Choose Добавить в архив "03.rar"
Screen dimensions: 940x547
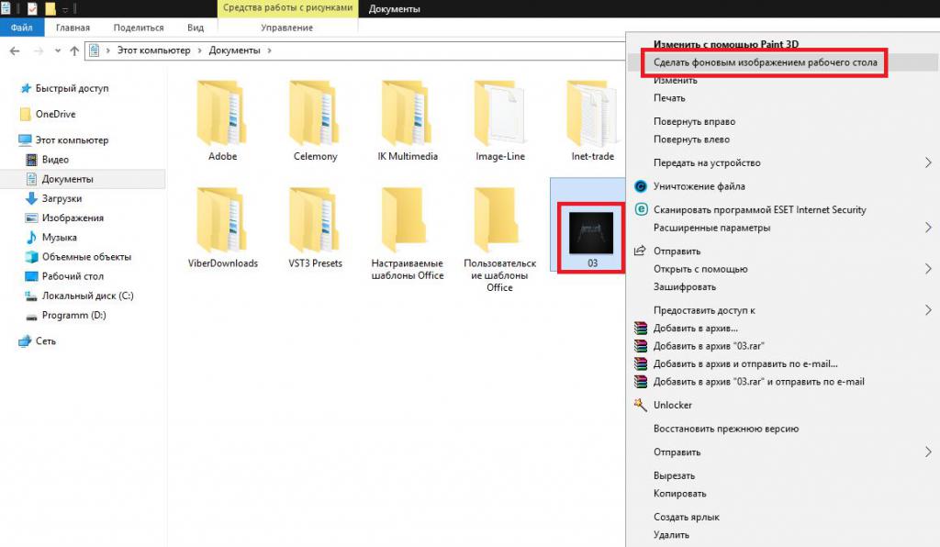pyautogui.click(x=709, y=346)
